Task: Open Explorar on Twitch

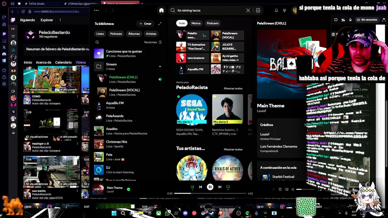Action: point(47,20)
